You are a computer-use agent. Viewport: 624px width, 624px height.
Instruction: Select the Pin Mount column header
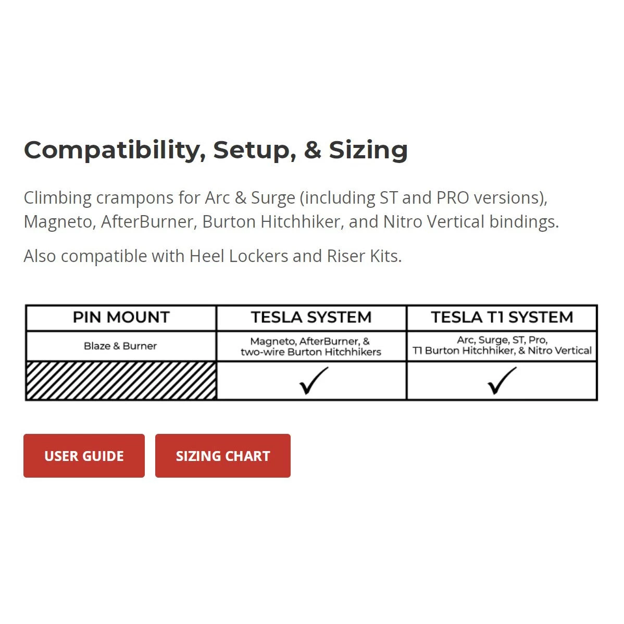pyautogui.click(x=121, y=317)
